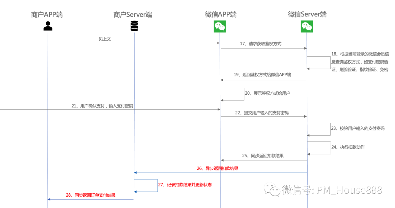Screen dimensions: 395x208
Task: Click red step 28、同步返回订单支付结果
Action: [90, 195]
